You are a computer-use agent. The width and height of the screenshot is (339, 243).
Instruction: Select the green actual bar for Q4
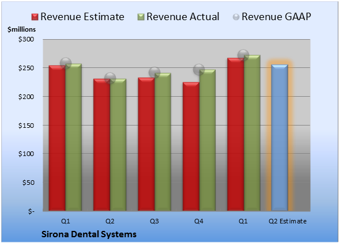(208, 140)
